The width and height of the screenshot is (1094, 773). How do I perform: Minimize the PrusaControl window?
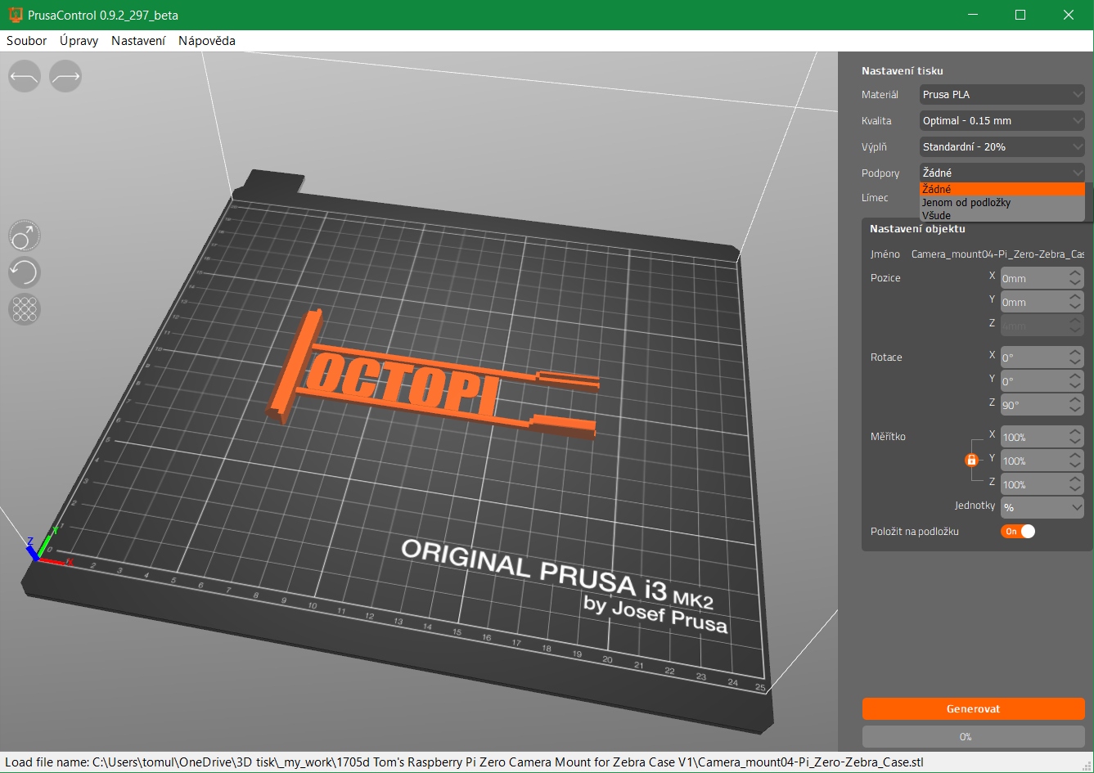973,15
